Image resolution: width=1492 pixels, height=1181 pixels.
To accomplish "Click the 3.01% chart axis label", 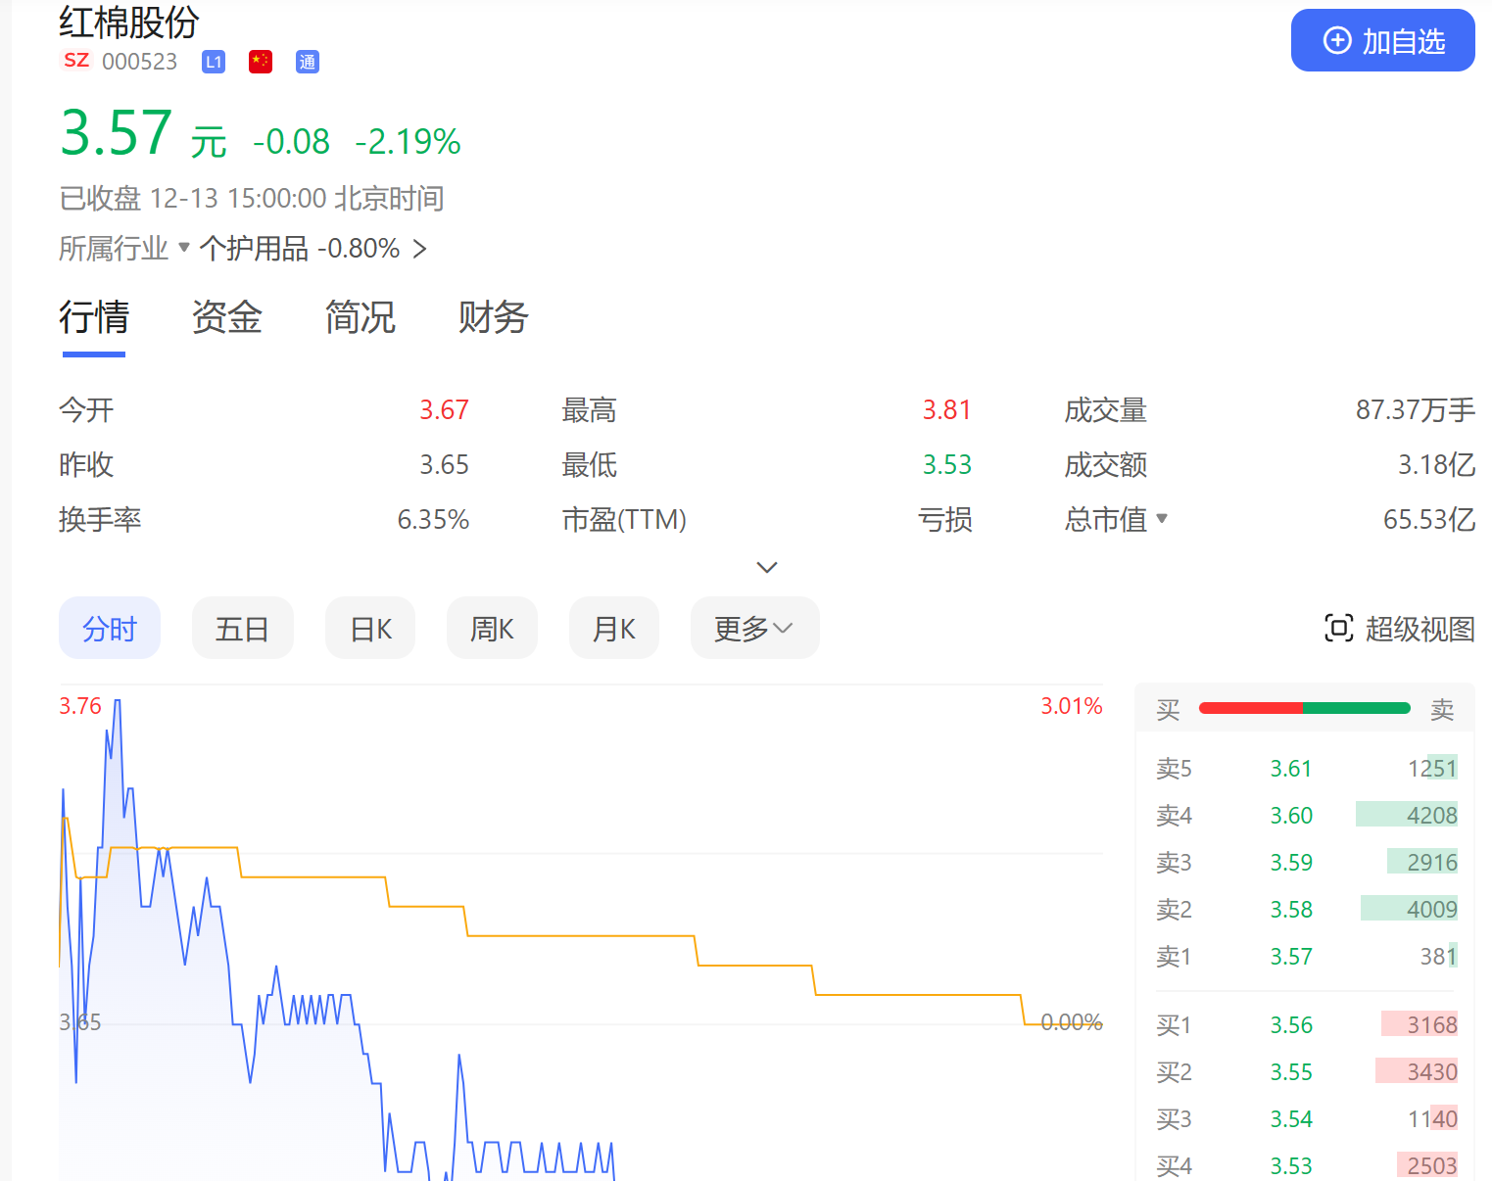I will click(1072, 706).
